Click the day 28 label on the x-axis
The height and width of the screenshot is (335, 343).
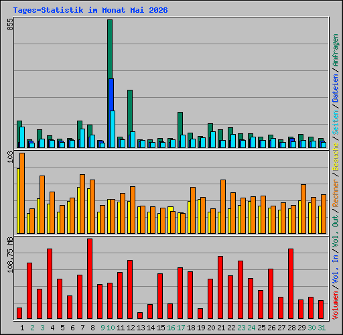[x=291, y=328]
